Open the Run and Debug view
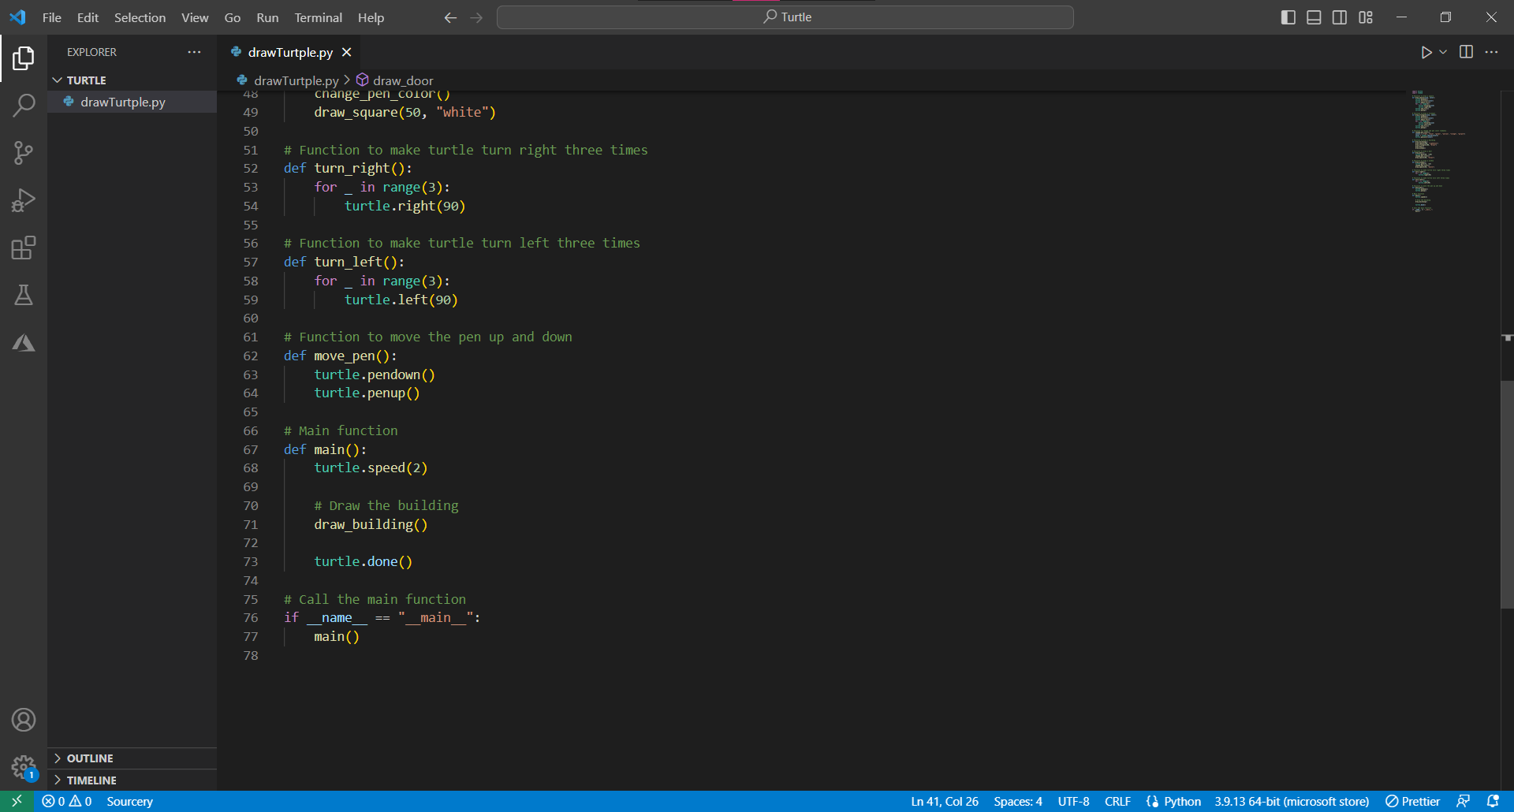 click(24, 199)
